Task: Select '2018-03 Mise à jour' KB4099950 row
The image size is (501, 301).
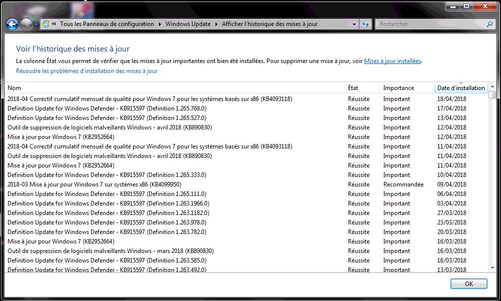Action: [x=246, y=184]
